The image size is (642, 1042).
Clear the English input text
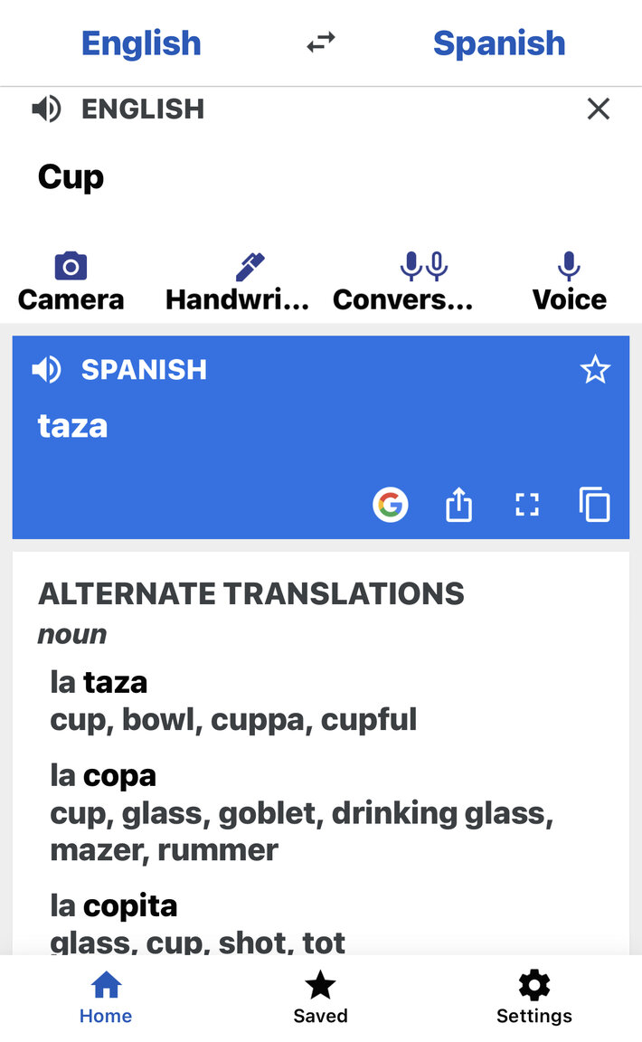coord(598,109)
